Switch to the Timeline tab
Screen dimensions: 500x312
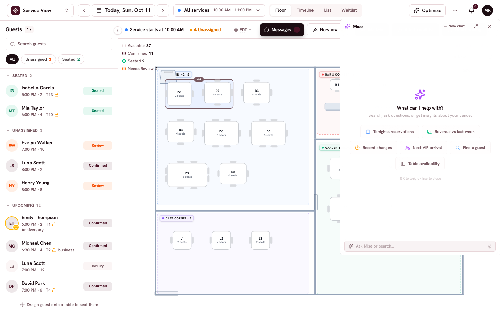[305, 10]
